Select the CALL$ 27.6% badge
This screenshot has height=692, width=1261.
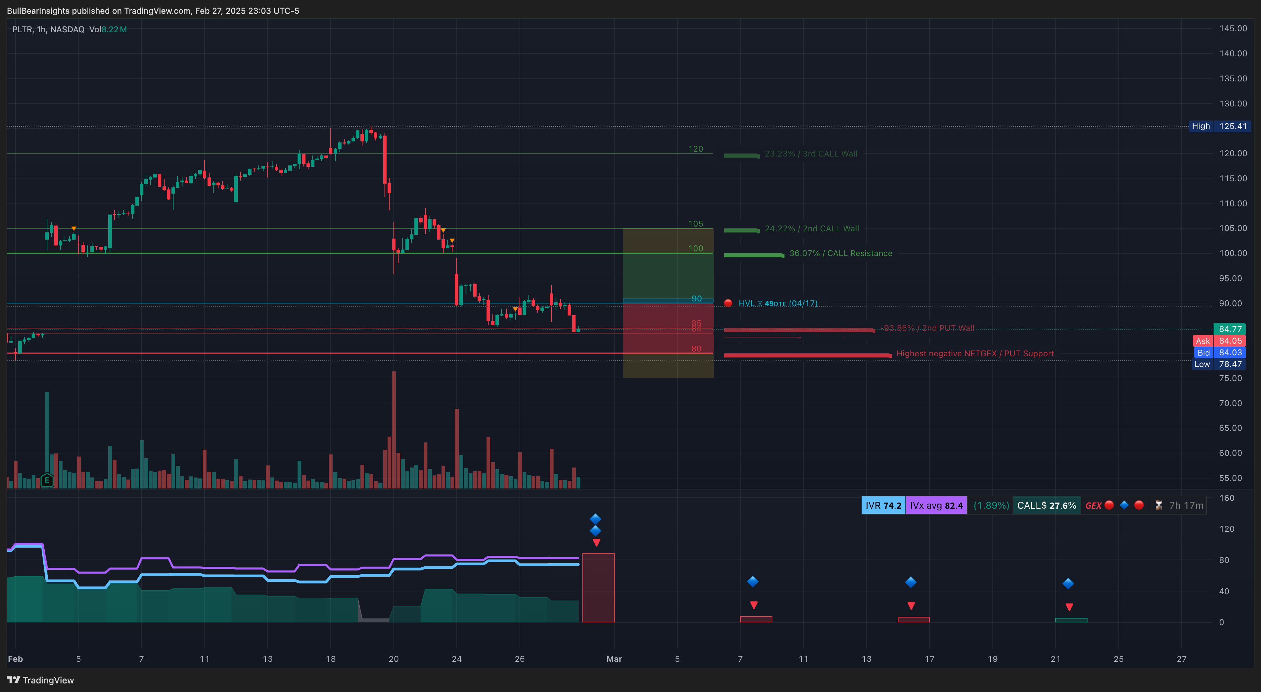pyautogui.click(x=1047, y=505)
